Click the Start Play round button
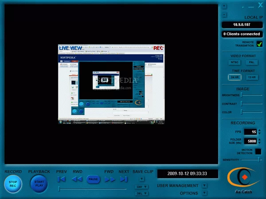266x199 pixels. pos(39,184)
